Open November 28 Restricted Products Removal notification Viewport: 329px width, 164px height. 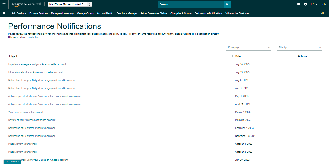31,136
